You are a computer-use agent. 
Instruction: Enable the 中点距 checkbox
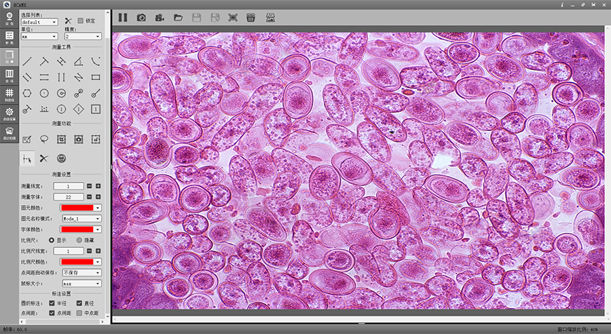(79, 313)
